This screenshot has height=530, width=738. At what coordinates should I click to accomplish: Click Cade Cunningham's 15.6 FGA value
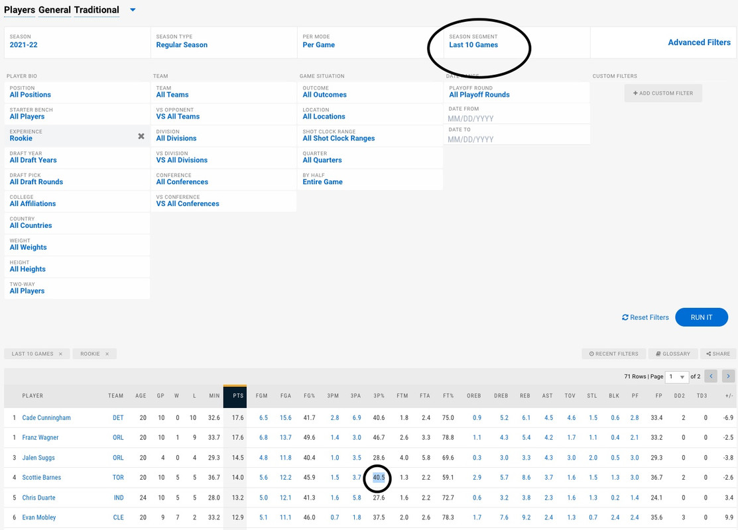(x=285, y=417)
